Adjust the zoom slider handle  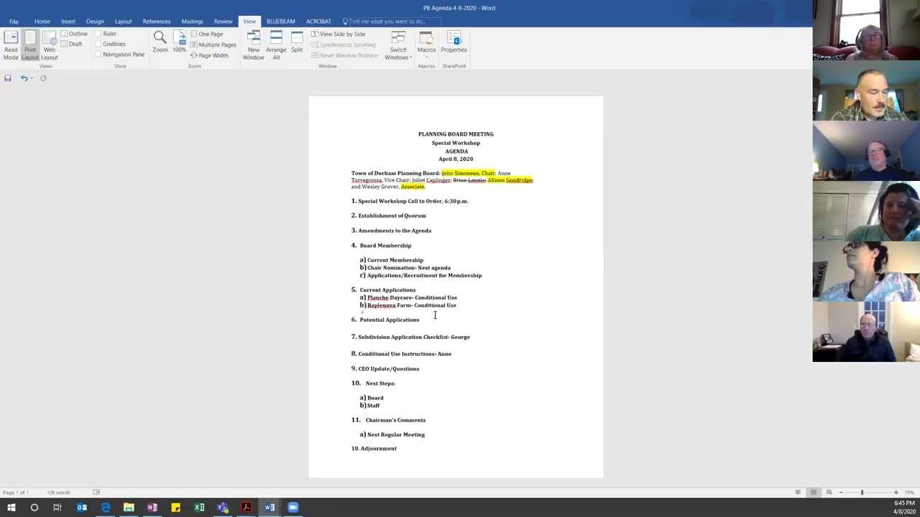click(862, 493)
